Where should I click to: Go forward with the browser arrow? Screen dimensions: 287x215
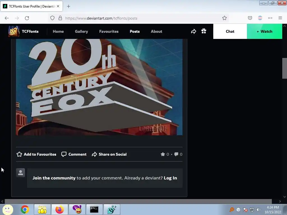coord(17,18)
